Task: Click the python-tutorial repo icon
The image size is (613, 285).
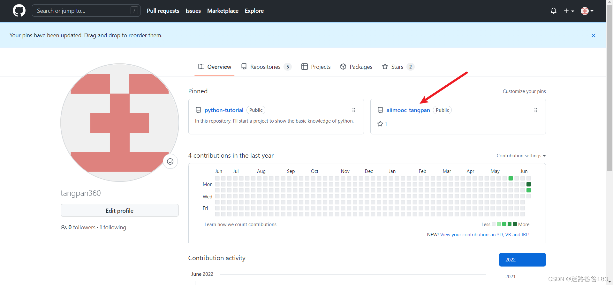Action: (198, 110)
